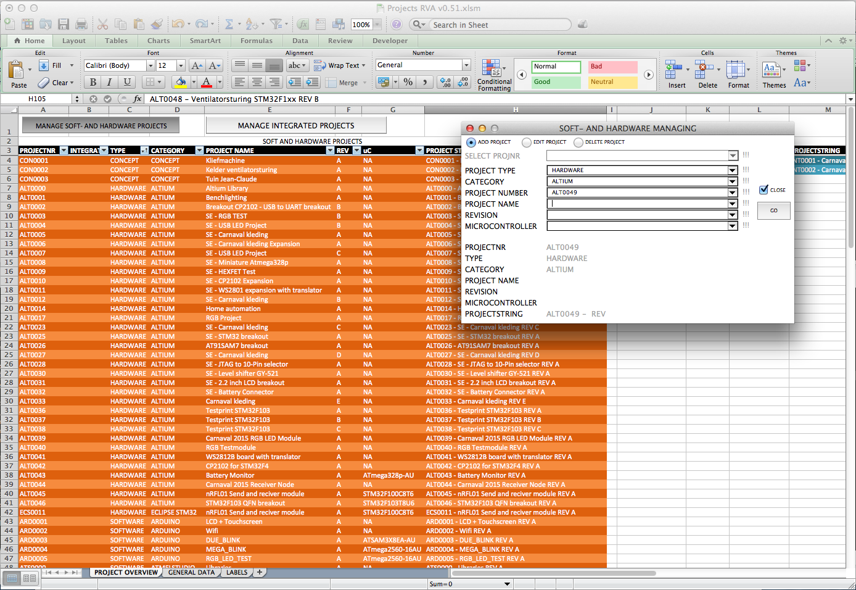Uncheck the CLOSE checkbox

(763, 189)
